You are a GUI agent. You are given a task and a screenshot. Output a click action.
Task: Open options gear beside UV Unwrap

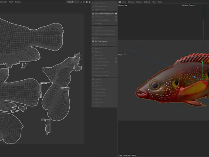tap(116, 17)
